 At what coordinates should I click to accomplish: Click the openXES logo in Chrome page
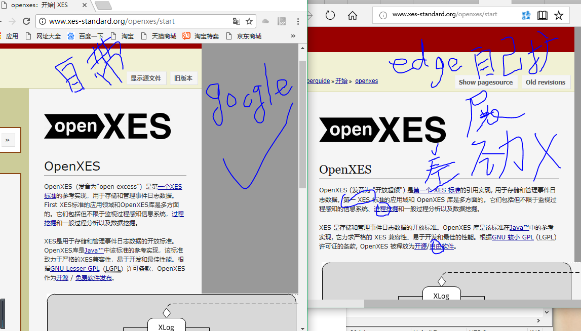click(x=108, y=126)
